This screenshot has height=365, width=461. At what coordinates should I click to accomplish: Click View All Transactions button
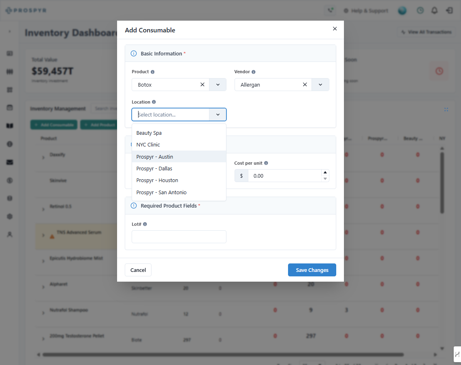427,32
